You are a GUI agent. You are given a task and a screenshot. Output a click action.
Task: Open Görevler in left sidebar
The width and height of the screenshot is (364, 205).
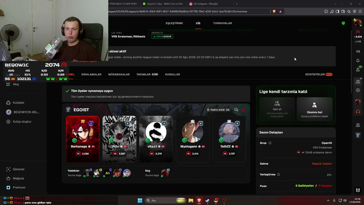point(16,169)
